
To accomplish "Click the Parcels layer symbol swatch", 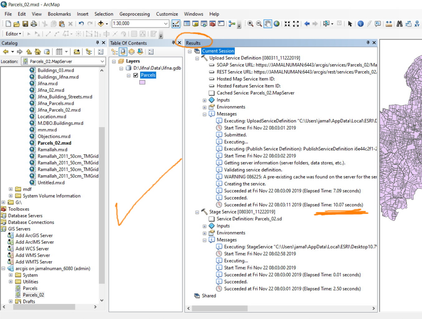I will point(142,82).
